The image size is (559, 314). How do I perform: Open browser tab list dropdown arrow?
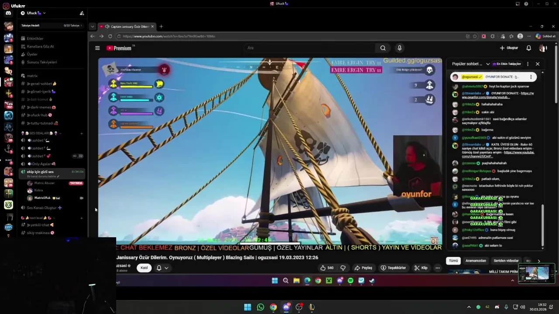point(92,27)
